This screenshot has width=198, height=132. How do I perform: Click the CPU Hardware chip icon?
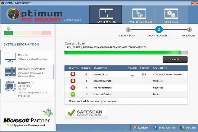coord(10,86)
